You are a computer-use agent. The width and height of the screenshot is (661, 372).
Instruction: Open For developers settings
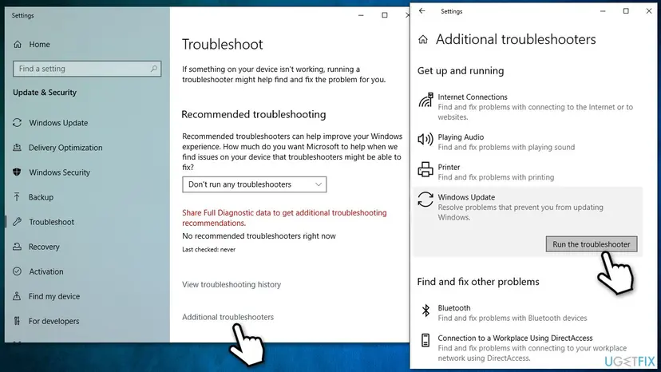coord(54,321)
